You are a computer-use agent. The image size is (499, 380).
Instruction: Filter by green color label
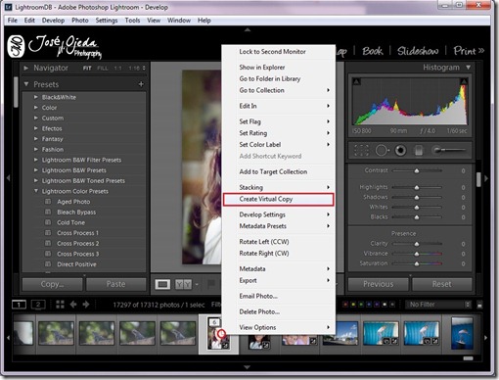361,305
